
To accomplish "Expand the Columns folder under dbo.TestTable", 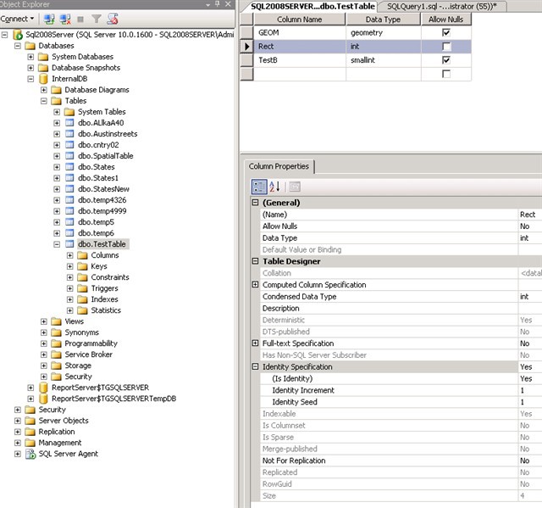I will click(70, 255).
